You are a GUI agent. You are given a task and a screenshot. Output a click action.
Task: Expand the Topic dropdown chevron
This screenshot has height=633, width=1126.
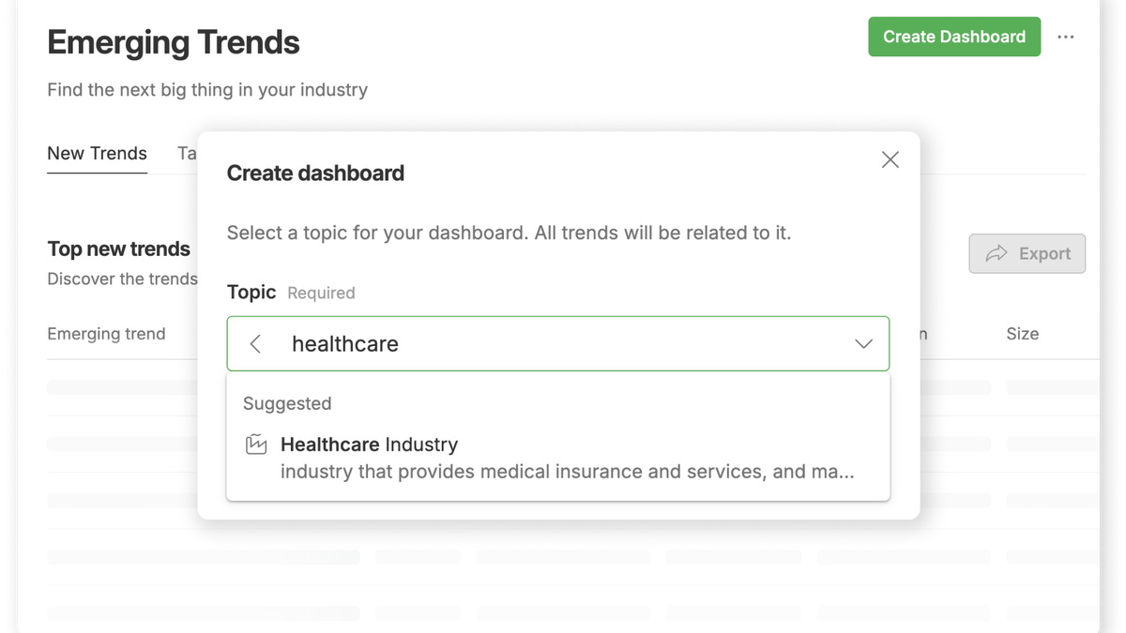point(863,344)
